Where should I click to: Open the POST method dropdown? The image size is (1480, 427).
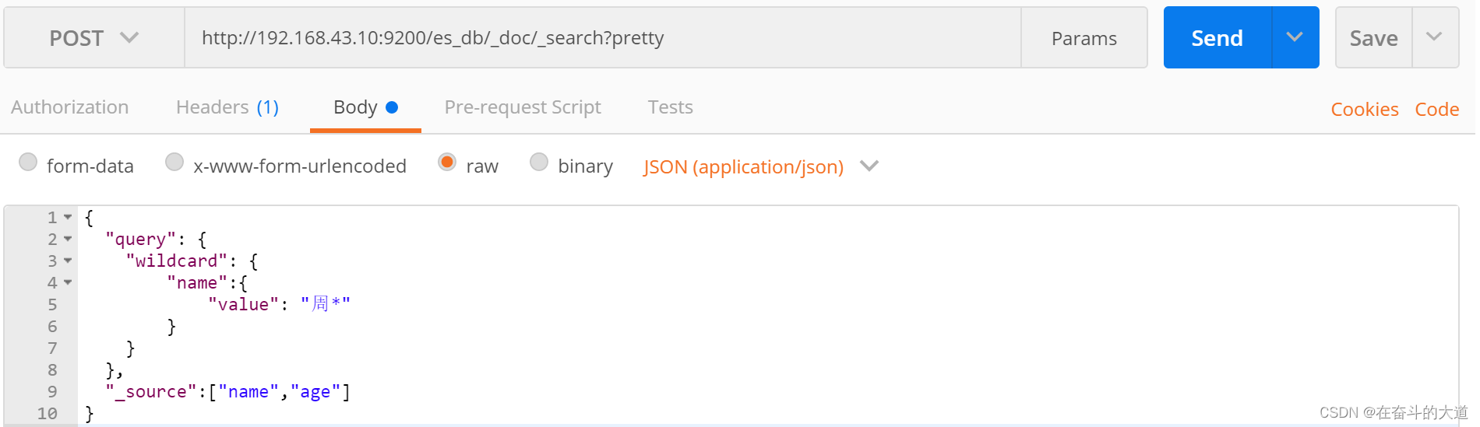tap(93, 38)
